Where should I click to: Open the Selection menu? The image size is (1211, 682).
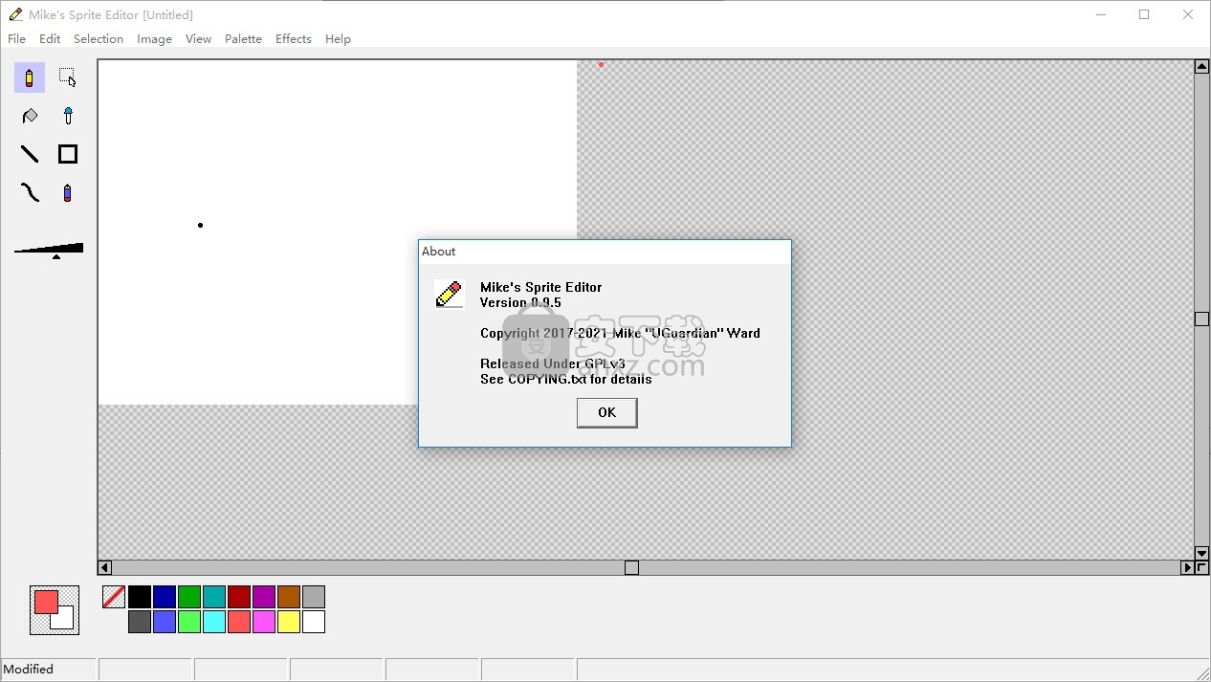(x=99, y=39)
